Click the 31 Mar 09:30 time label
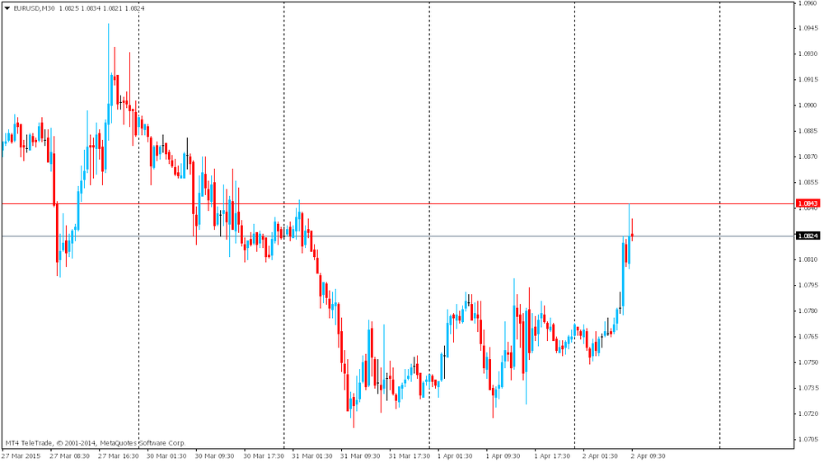The image size is (824, 462). tap(361, 455)
